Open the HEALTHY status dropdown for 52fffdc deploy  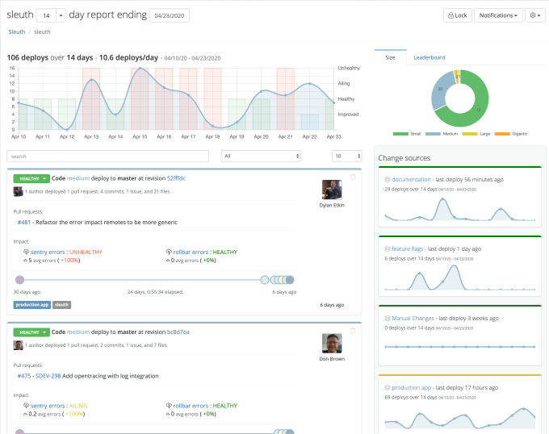31,177
